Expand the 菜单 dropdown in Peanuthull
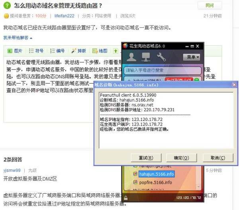Screen dimensions: 239x210 [x=192, y=57]
